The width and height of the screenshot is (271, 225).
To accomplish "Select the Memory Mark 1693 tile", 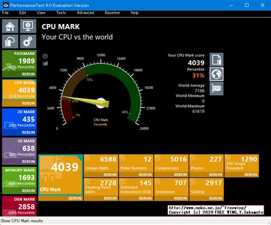I will coord(19,177).
